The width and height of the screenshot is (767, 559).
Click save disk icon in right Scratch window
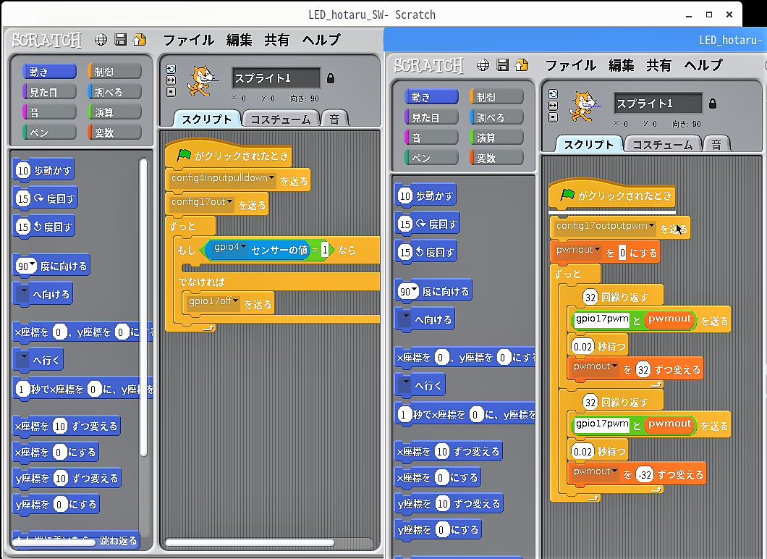[502, 65]
